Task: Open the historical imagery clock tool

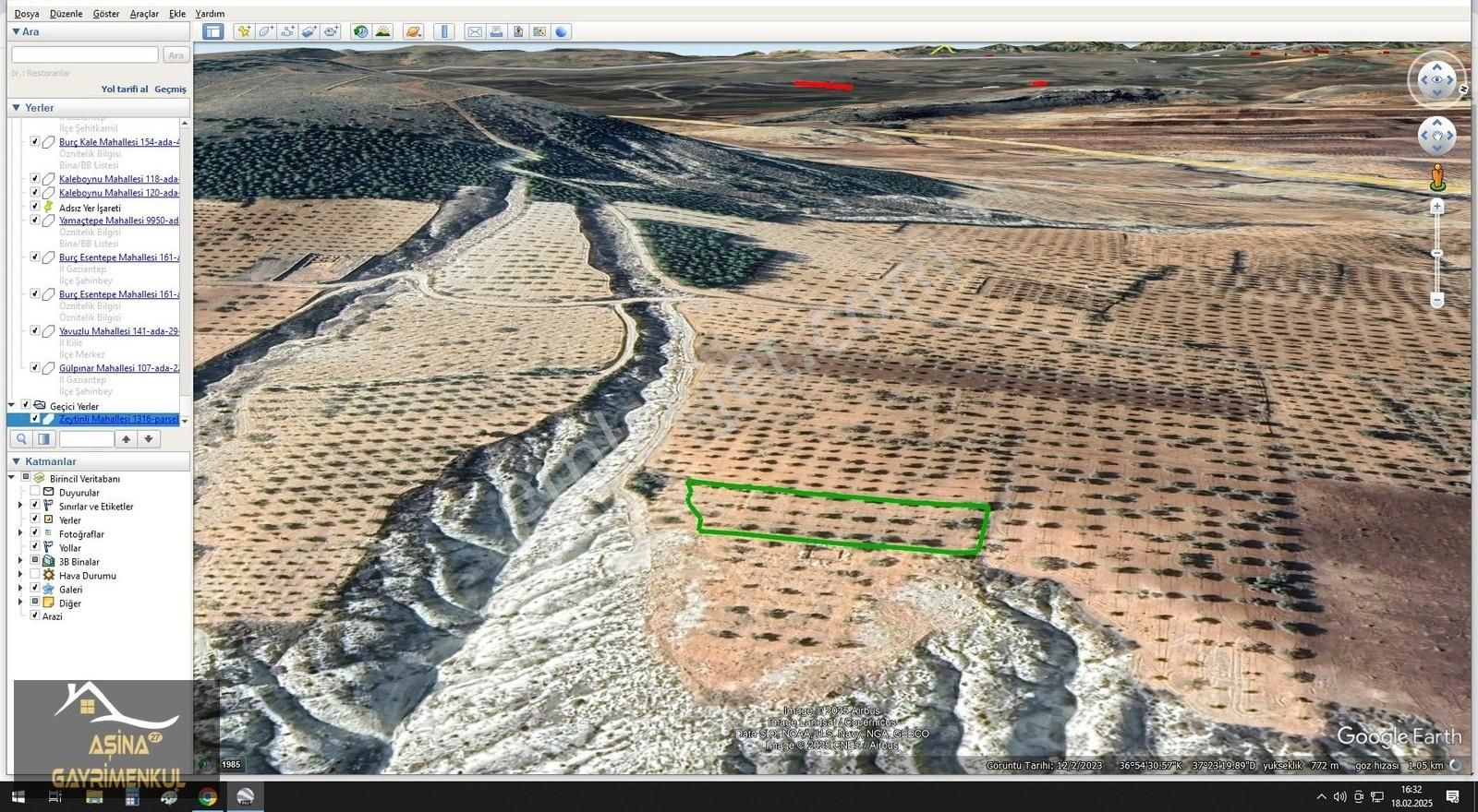Action: [360, 31]
